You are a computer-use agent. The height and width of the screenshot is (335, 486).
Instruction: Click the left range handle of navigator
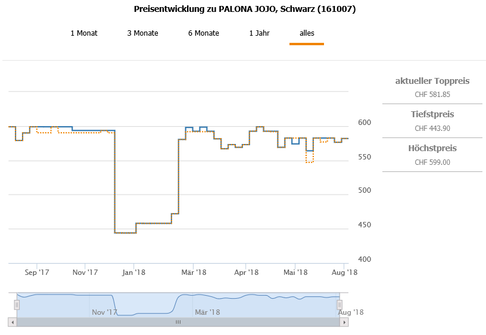[17, 305]
